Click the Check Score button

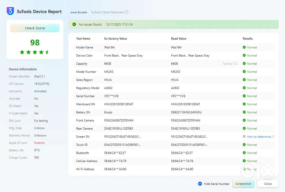[x=35, y=28]
